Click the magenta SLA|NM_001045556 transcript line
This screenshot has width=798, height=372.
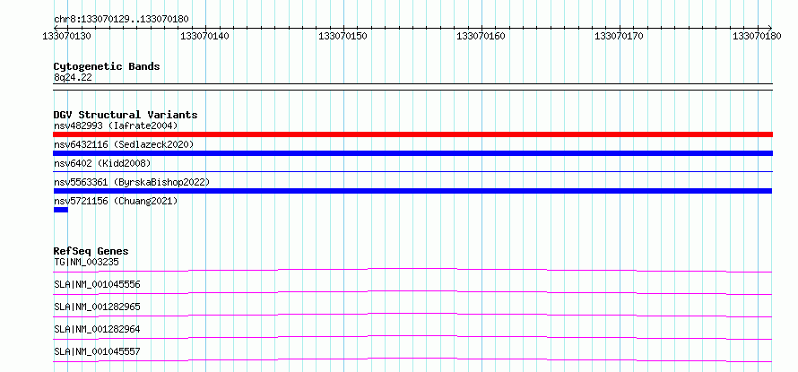[412, 292]
